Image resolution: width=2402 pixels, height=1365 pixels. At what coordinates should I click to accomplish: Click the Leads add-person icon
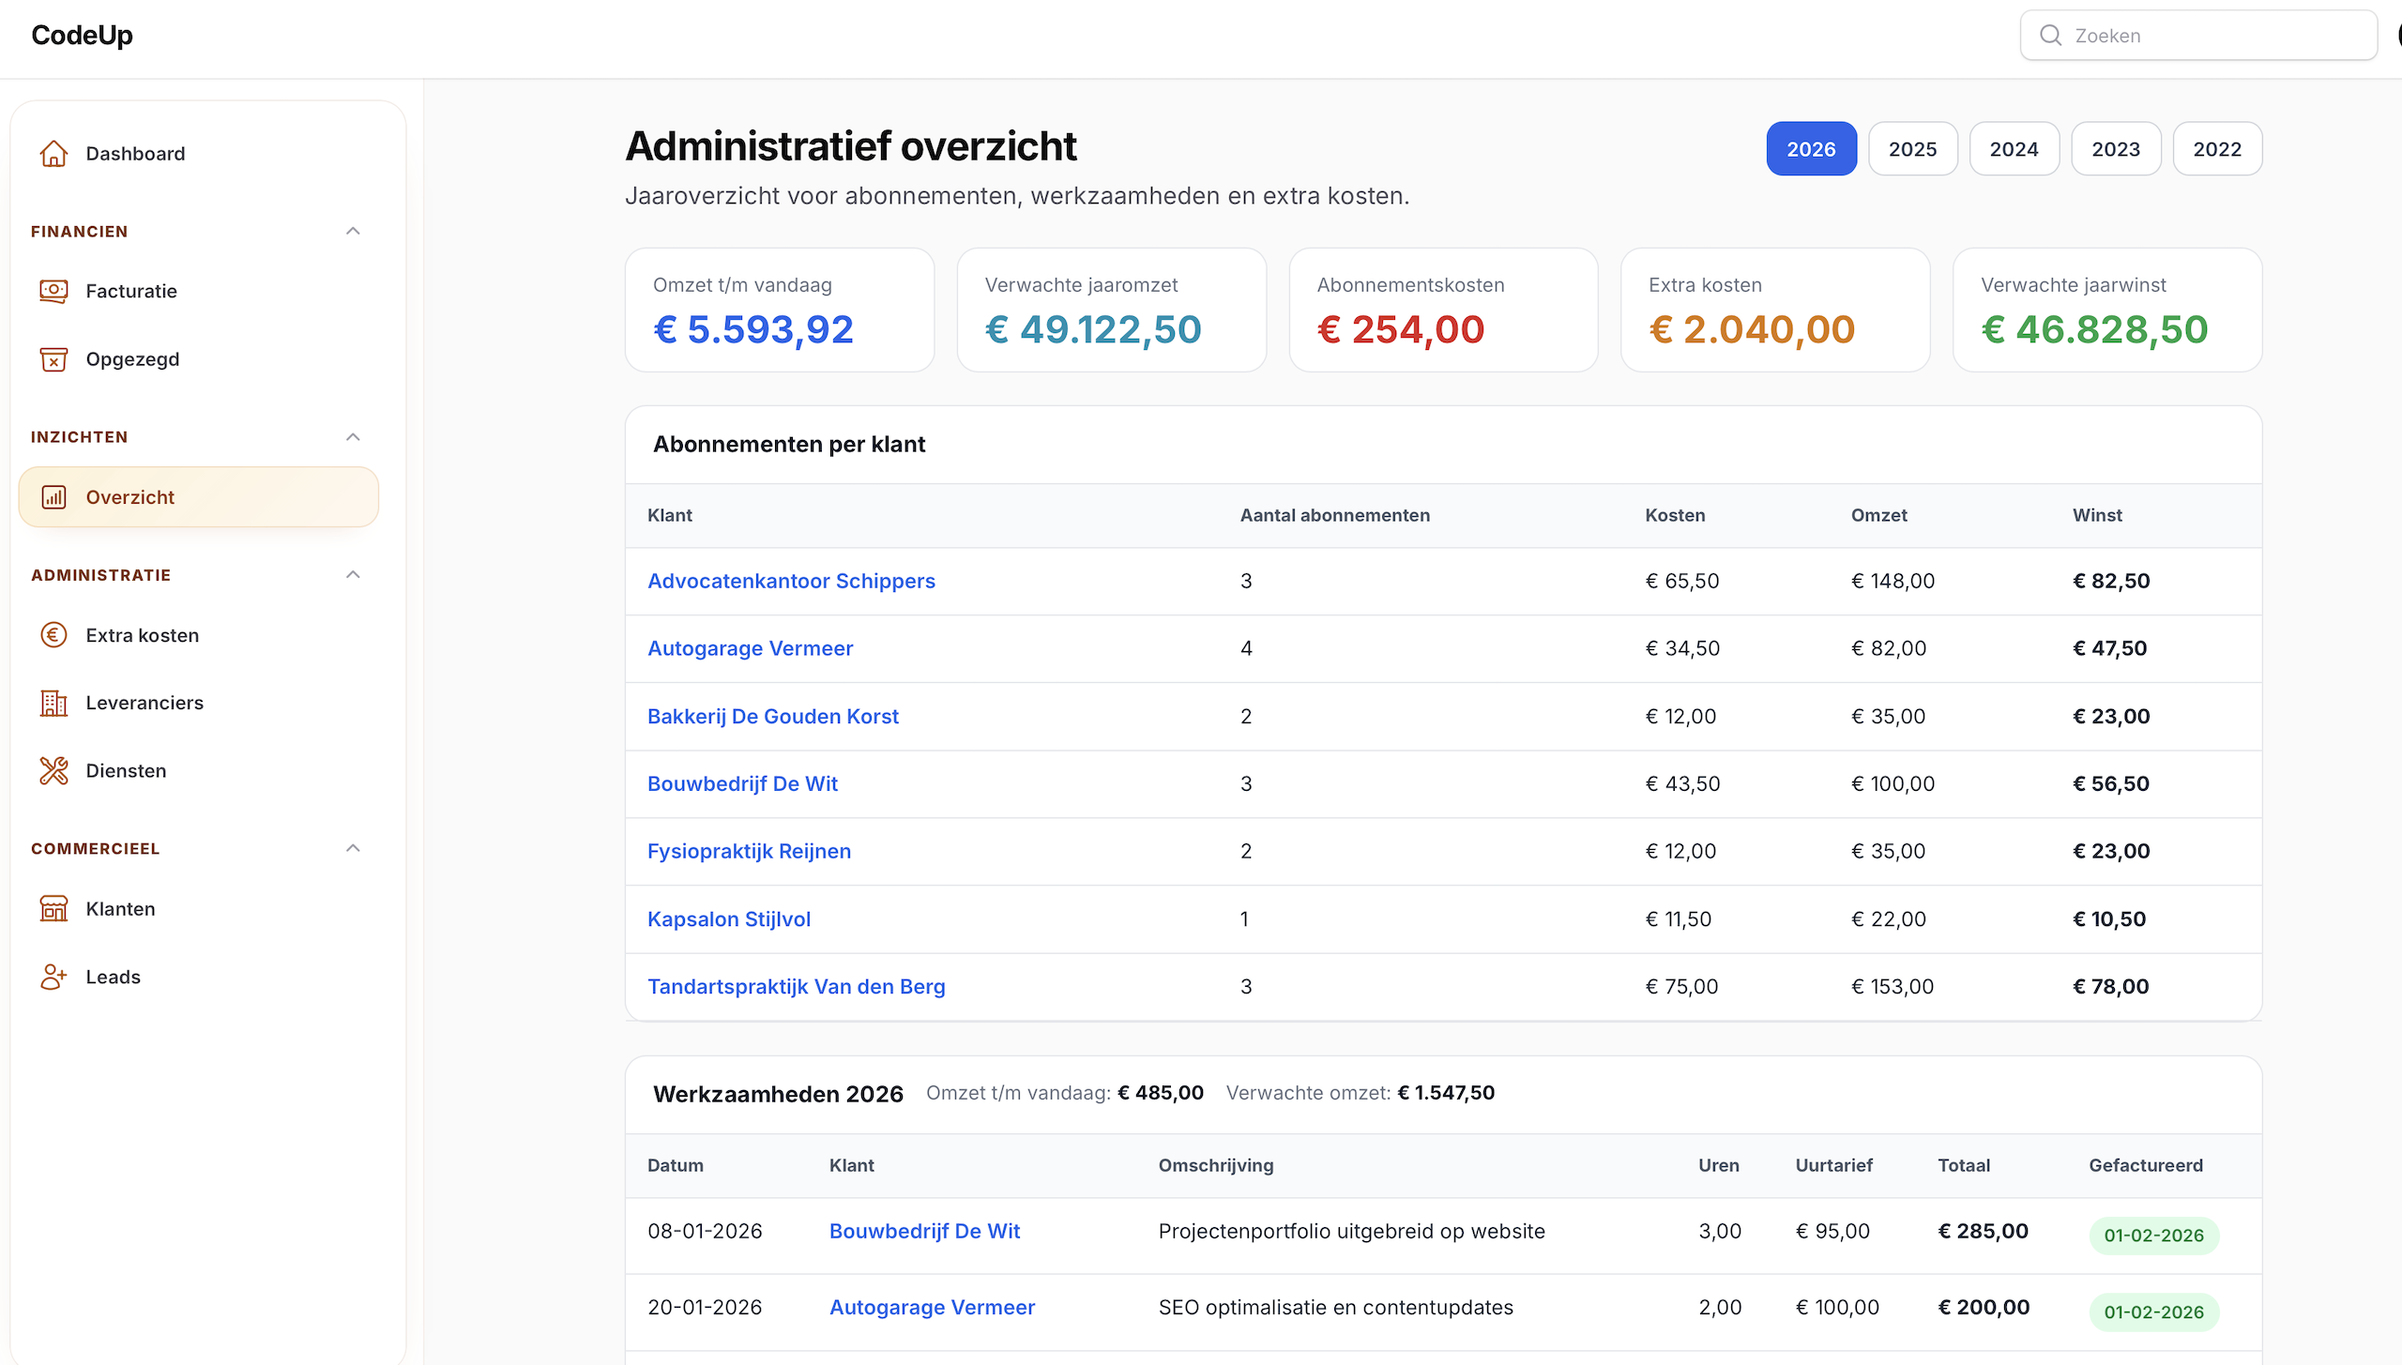click(x=53, y=977)
